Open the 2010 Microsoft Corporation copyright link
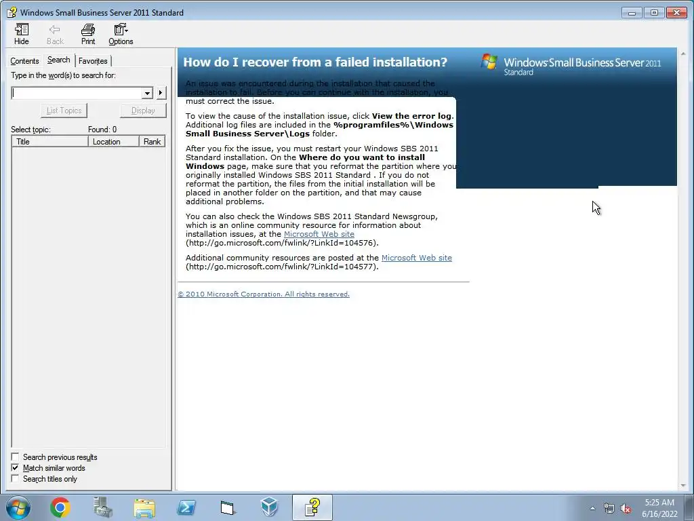Screen dimensions: 694x521 (264, 294)
